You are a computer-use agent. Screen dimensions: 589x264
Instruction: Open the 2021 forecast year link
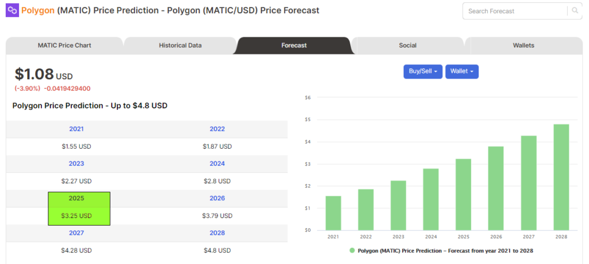pyautogui.click(x=77, y=129)
